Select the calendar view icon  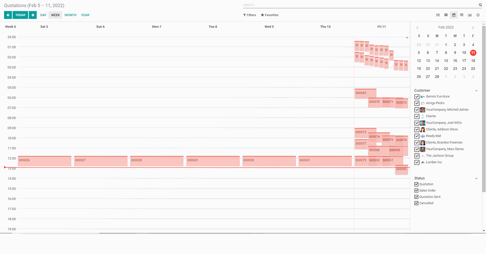point(454,15)
